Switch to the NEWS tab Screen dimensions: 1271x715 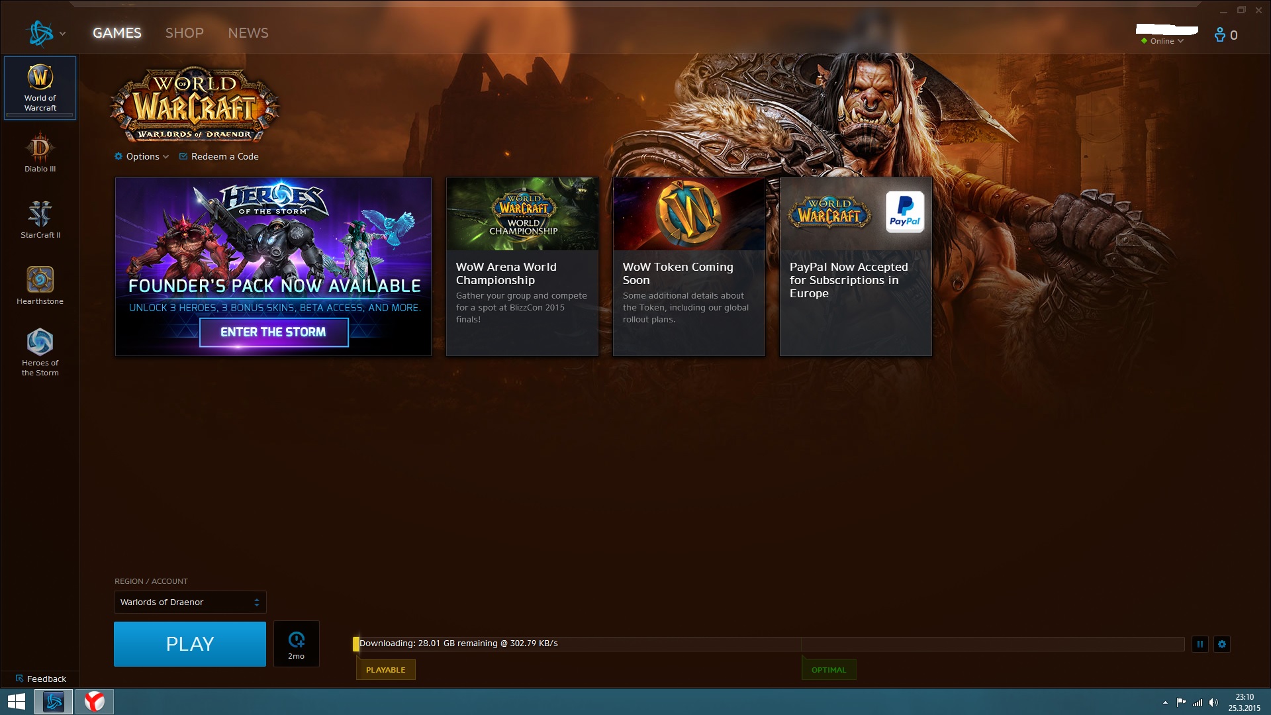tap(248, 33)
